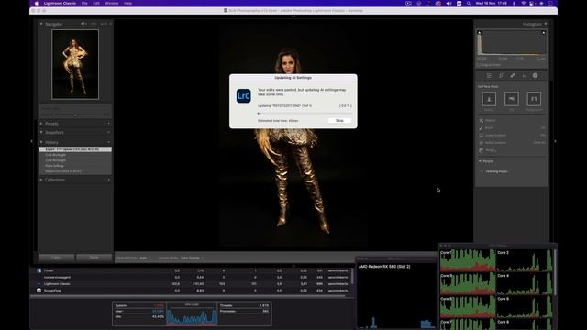587x330 pixels.
Task: Click the Navigator preview thumbnail
Action: 75,65
